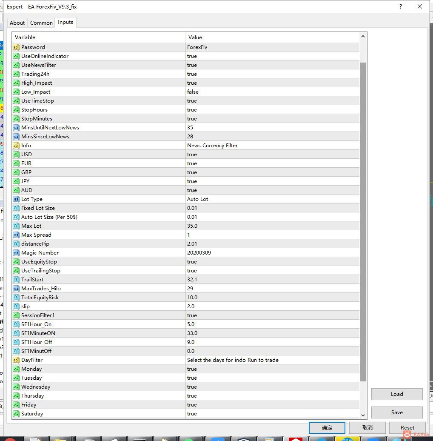This screenshot has width=433, height=441.
Task: Click the Max Lot double icon
Action: point(16,226)
